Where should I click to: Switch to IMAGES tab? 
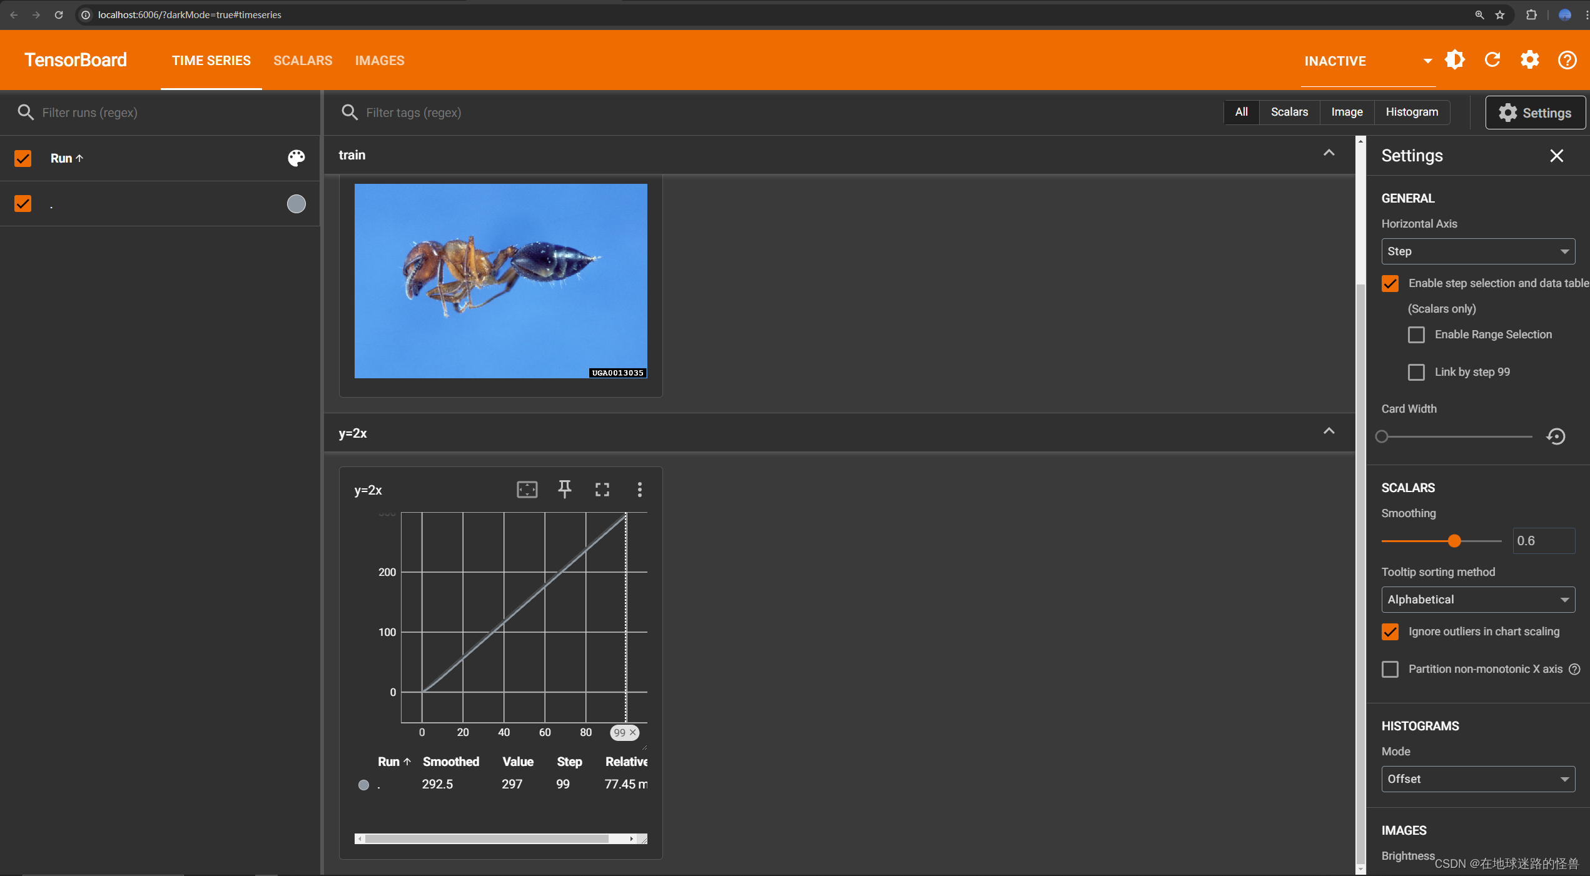(380, 61)
